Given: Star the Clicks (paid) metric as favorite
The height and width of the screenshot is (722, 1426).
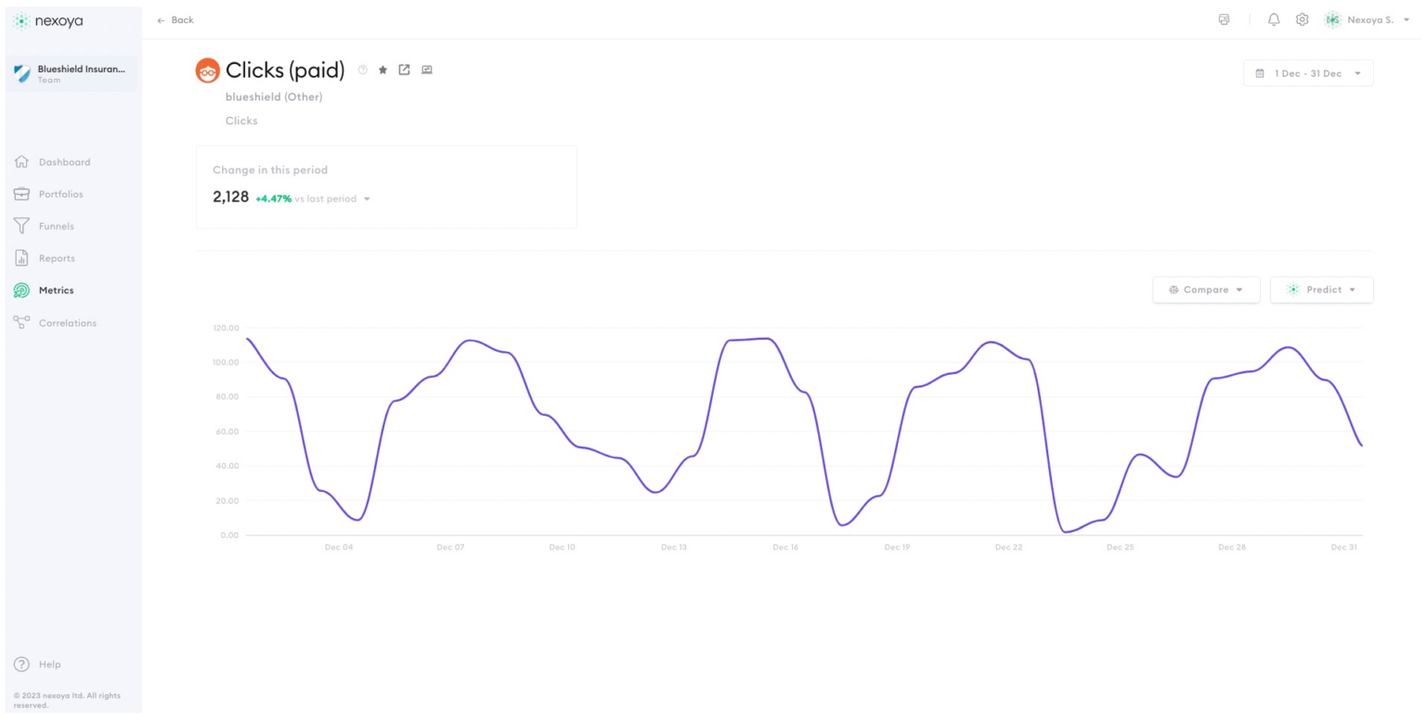Looking at the screenshot, I should click(x=382, y=69).
